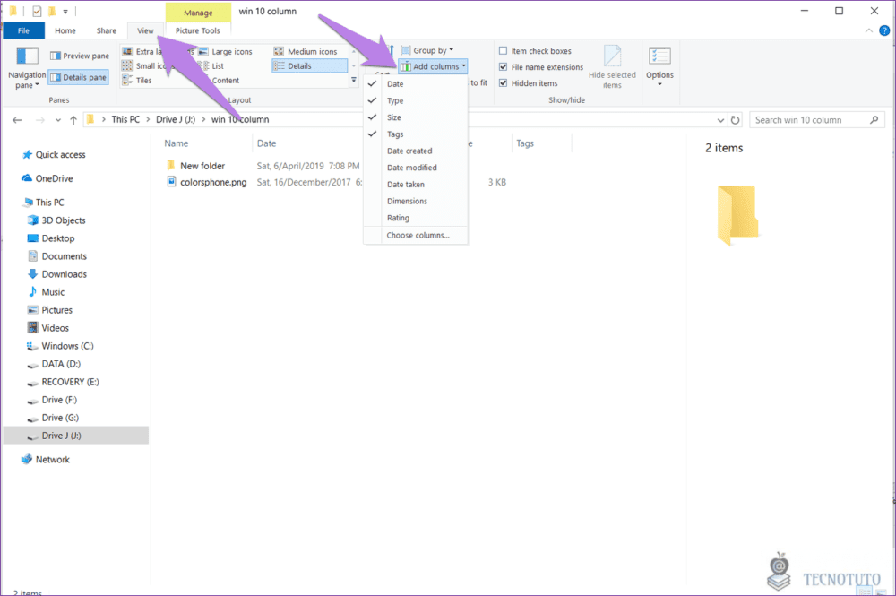
Task: Toggle the Preview pane
Action: (80, 56)
